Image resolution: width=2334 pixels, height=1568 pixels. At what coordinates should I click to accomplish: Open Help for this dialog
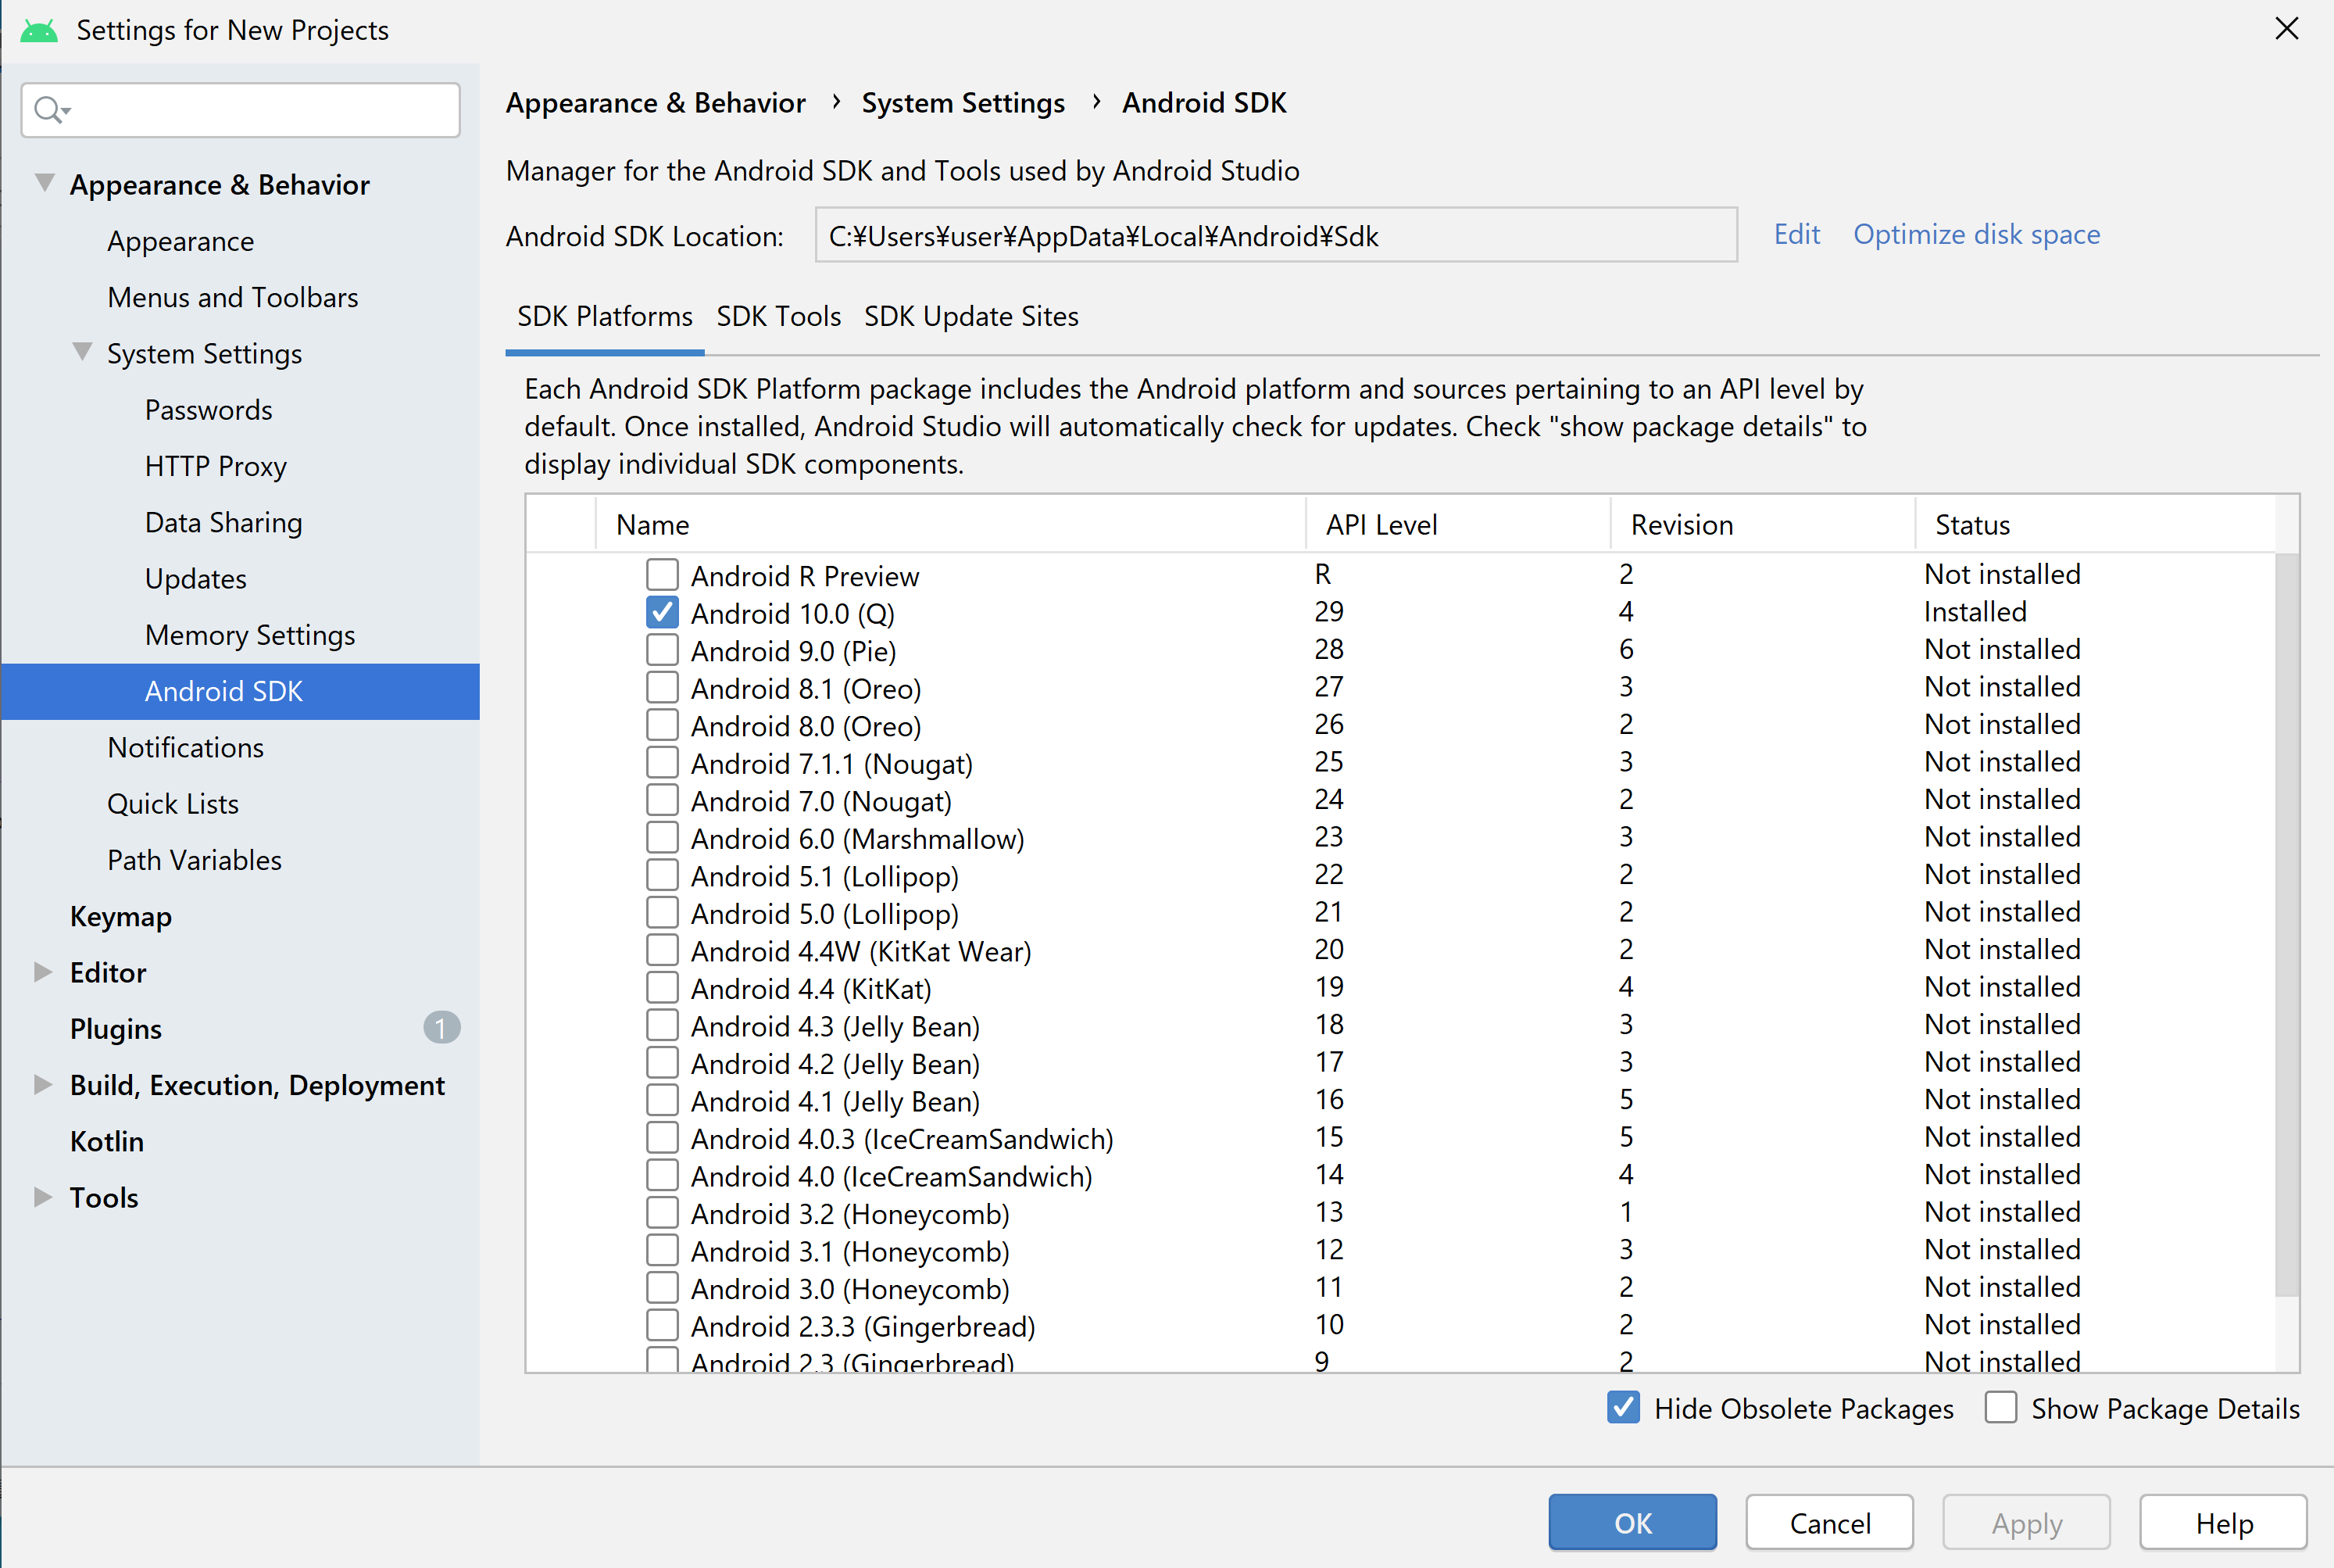2223,1522
